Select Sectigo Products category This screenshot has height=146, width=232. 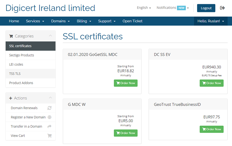tap(30, 55)
